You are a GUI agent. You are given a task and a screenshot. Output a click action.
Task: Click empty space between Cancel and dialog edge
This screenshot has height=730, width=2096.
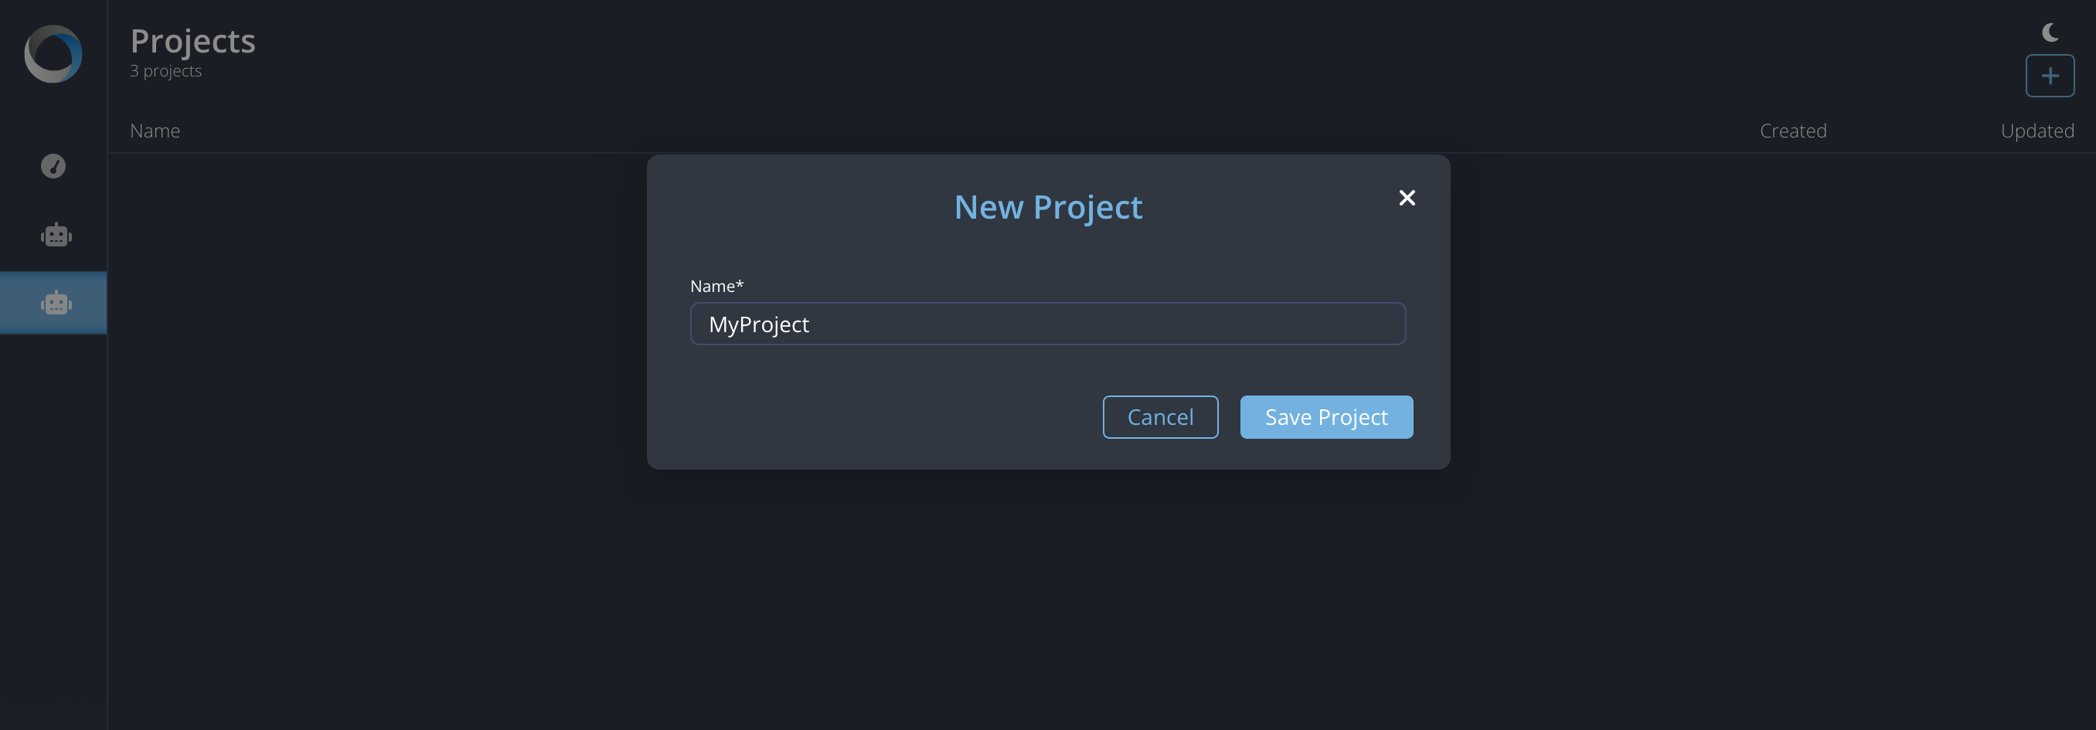pos(875,417)
